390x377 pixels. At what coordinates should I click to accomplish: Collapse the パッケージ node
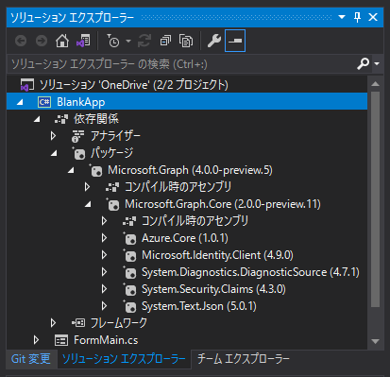pyautogui.click(x=54, y=153)
